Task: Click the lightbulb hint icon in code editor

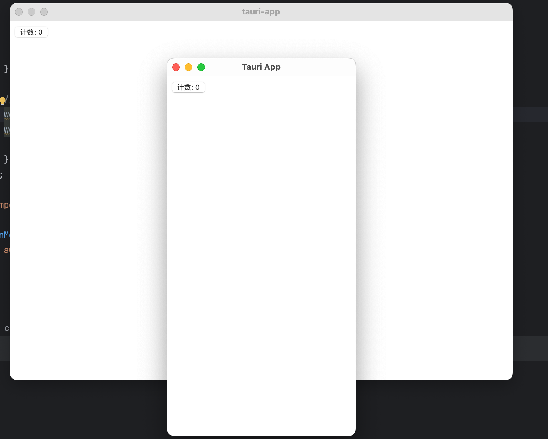Action: [x=3, y=101]
